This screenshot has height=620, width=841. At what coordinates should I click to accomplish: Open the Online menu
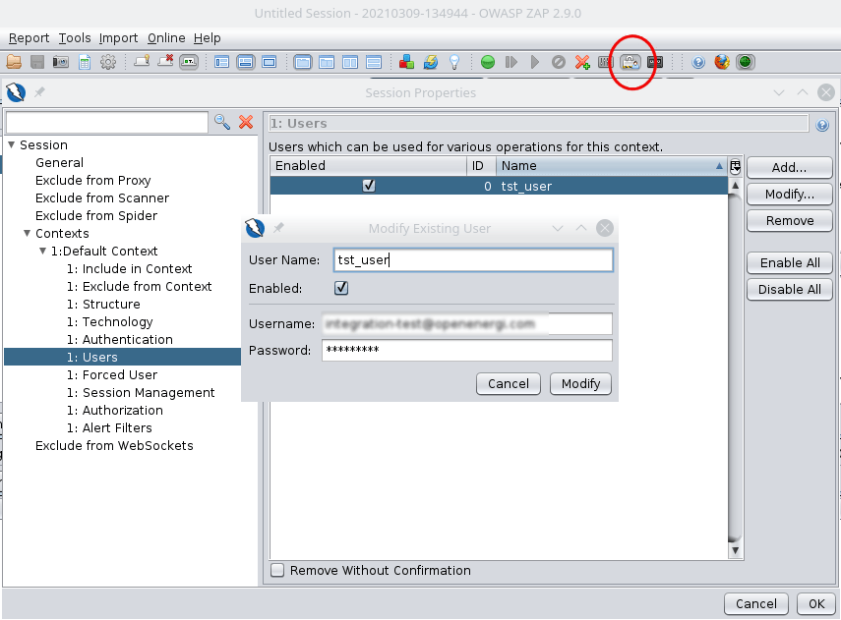tap(166, 38)
